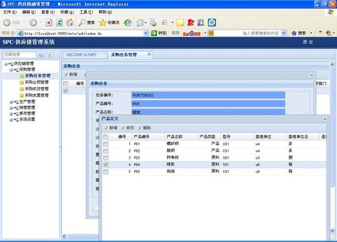
Task: Open the 查看 menu
Action: pos(48,12)
